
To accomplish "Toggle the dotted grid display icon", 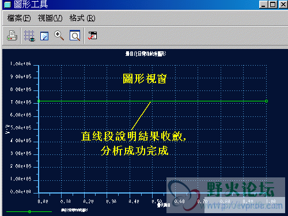I will pos(29,36).
